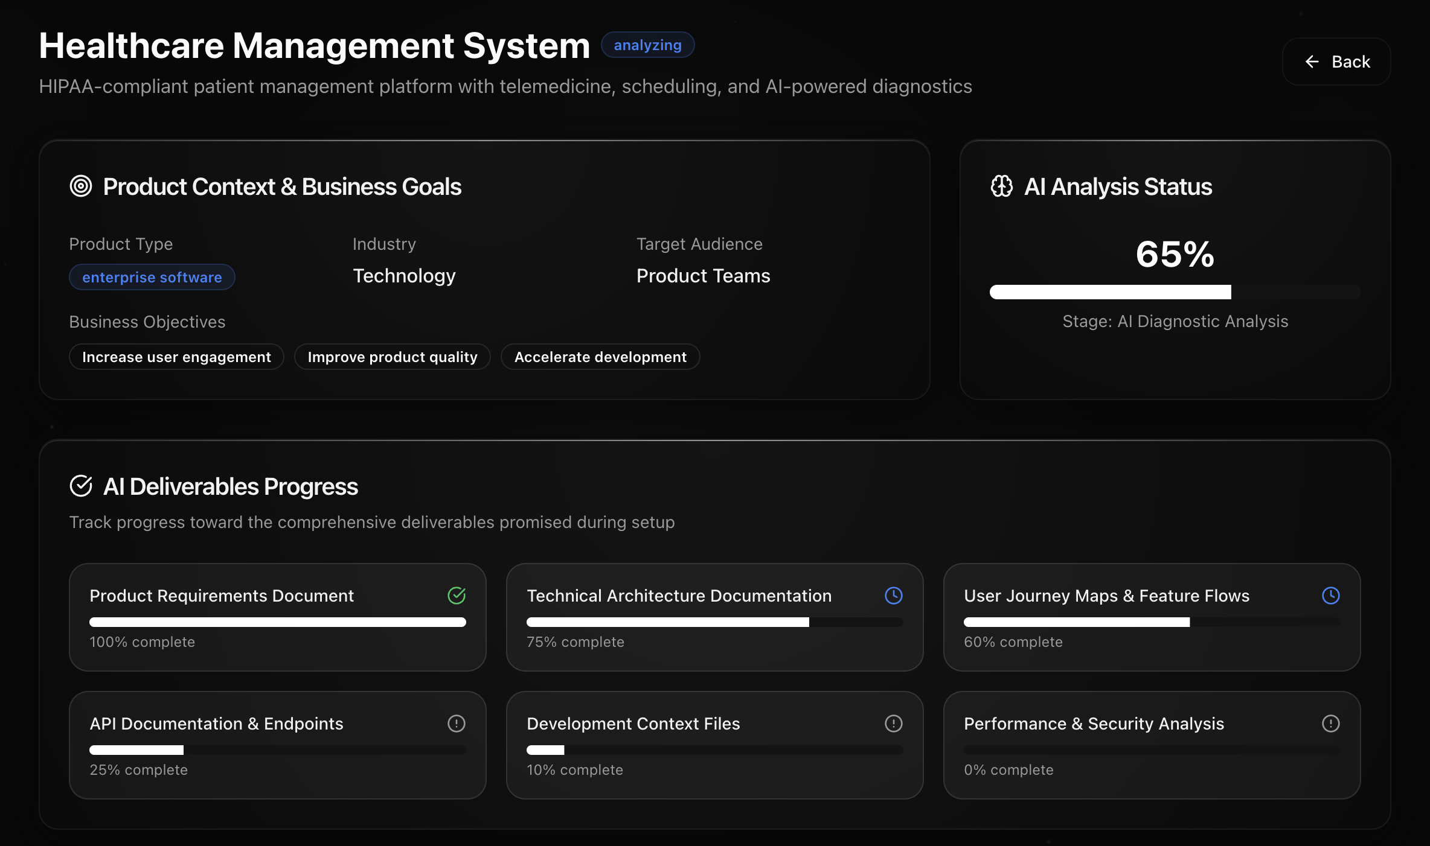
Task: Click clock icon on User Journey Maps card
Action: 1331,596
